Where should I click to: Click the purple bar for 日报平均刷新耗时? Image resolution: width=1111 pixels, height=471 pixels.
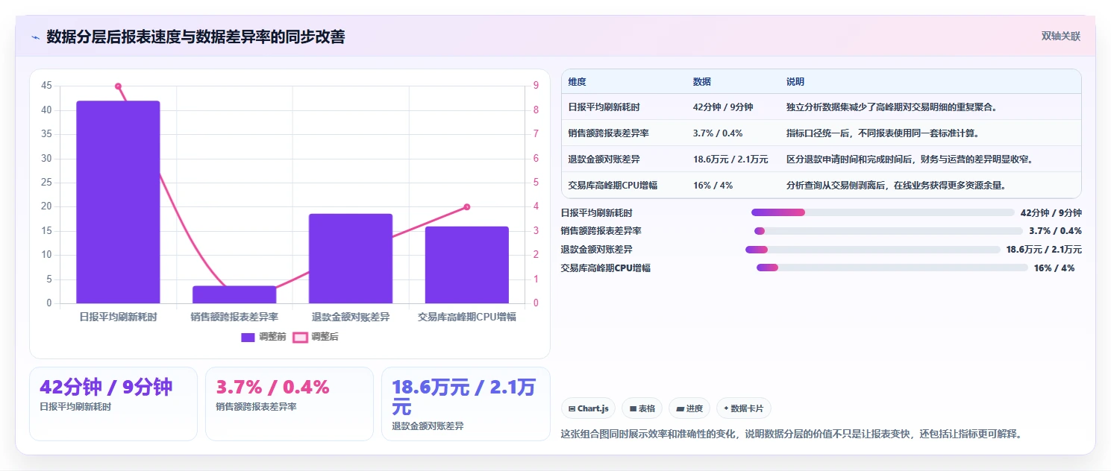[x=118, y=202]
